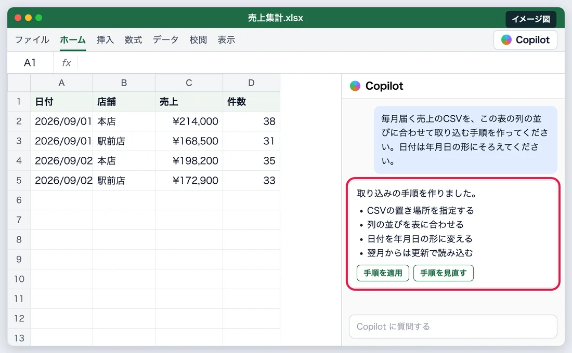Select the 表示 tab
The width and height of the screenshot is (572, 353).
click(226, 39)
